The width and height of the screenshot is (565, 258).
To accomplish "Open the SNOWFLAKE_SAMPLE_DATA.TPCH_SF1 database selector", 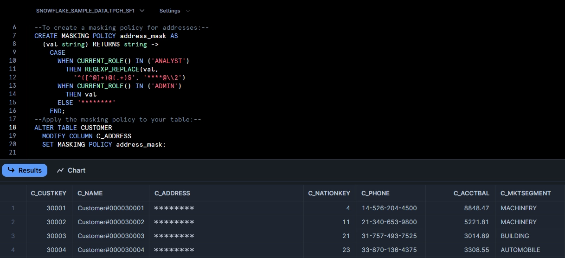I will pyautogui.click(x=90, y=11).
